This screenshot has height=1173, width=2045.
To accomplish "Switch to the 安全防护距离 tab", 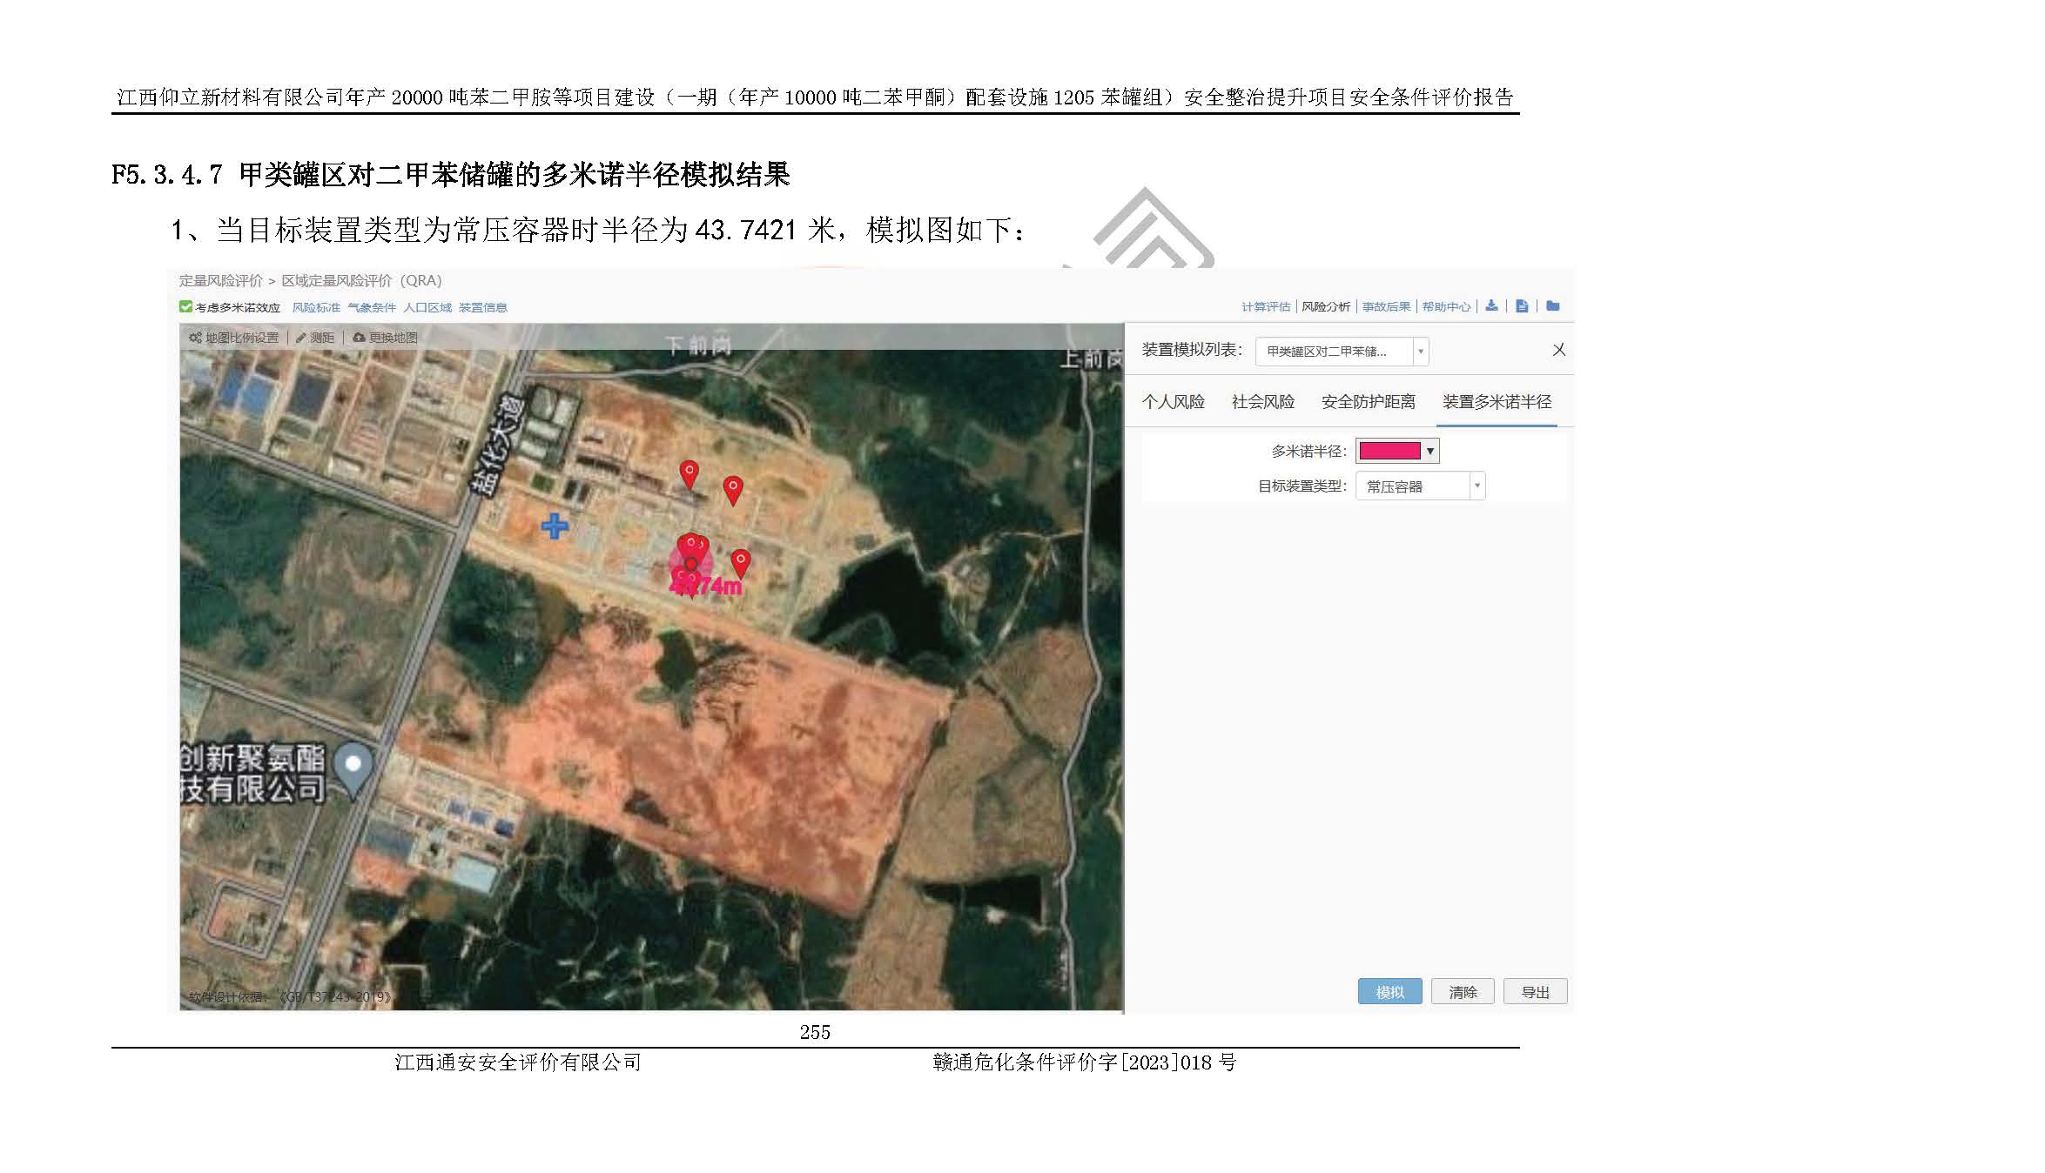I will (1368, 402).
